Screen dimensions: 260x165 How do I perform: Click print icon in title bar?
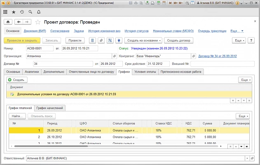click(x=136, y=3)
